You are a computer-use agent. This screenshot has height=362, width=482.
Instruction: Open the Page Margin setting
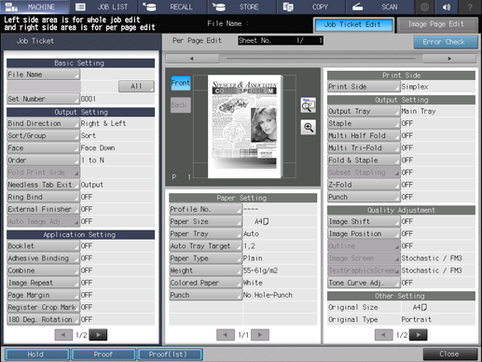43,295
